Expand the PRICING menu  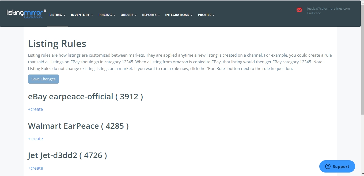107,15
